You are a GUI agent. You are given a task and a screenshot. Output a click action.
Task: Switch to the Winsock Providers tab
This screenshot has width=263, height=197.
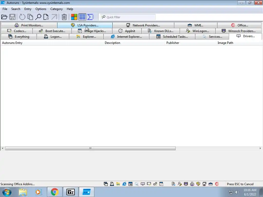(x=239, y=31)
